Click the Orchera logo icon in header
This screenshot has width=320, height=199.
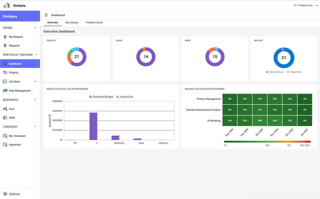pyautogui.click(x=7, y=5)
